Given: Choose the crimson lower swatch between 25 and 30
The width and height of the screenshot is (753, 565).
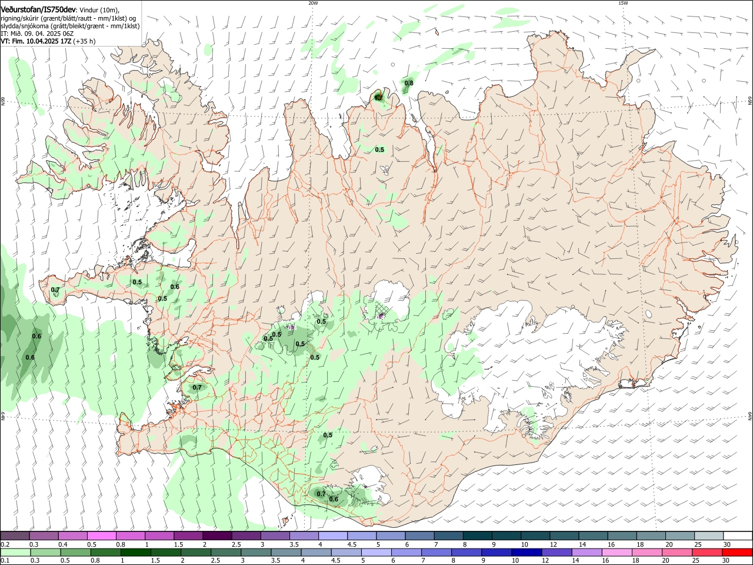Looking at the screenshot, I should click(x=707, y=552).
